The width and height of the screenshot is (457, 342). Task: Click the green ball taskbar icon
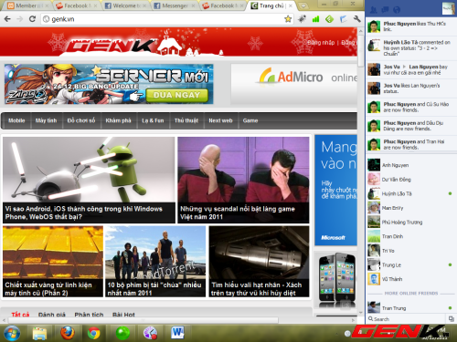tap(122, 333)
